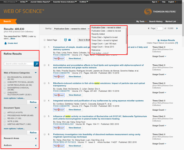Click the ...More link in search summary
Viewport: 184px width, 150px height.
12,39
